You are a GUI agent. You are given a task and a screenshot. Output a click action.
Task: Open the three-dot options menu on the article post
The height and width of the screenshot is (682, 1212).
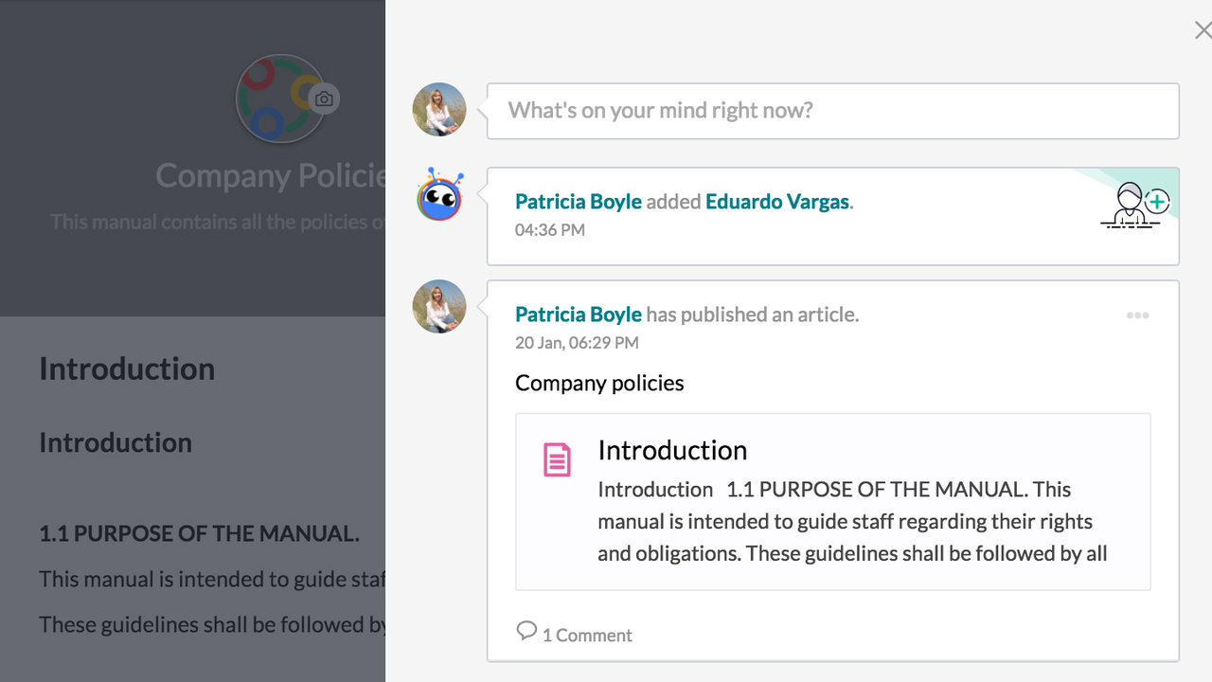(1137, 315)
